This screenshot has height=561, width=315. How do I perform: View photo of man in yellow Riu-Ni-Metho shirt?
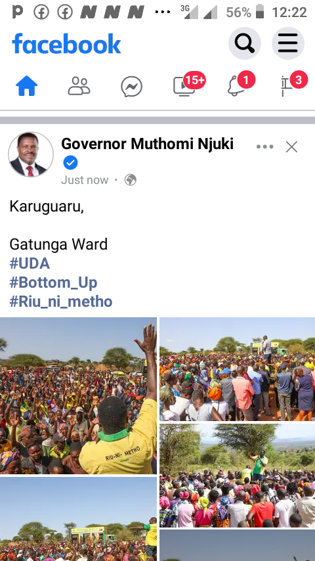pos(78,395)
